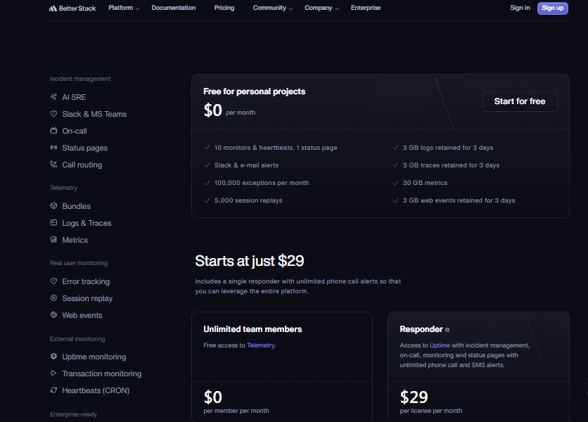The height and width of the screenshot is (422, 588).
Task: Expand the Company menu chevron
Action: [x=337, y=8]
